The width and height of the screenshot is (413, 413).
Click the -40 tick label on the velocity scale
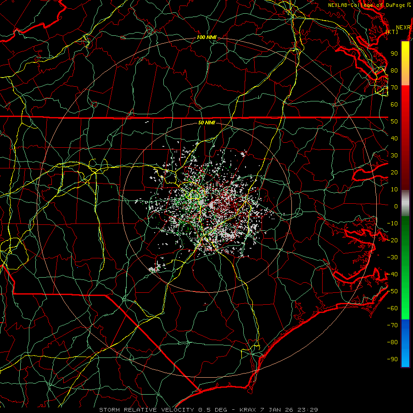(x=392, y=274)
